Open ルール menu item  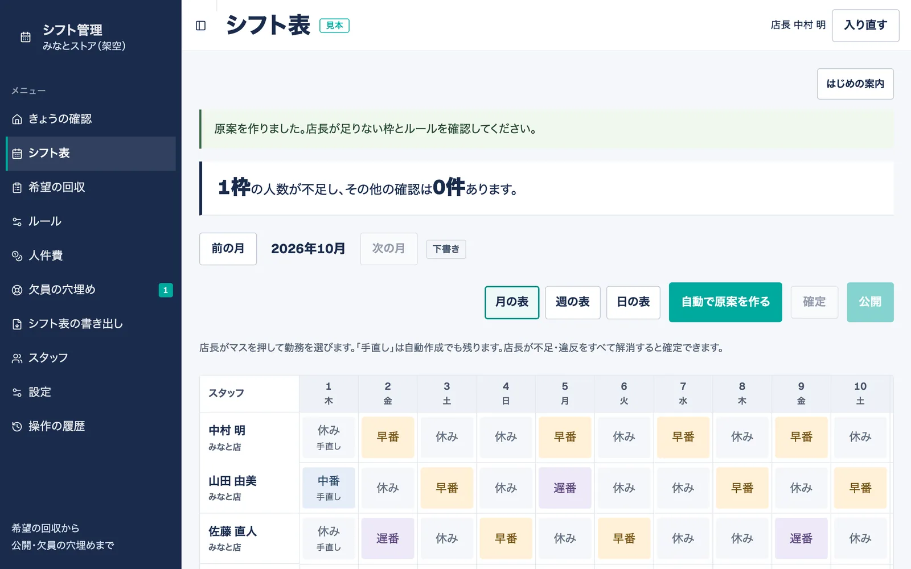pyautogui.click(x=91, y=221)
